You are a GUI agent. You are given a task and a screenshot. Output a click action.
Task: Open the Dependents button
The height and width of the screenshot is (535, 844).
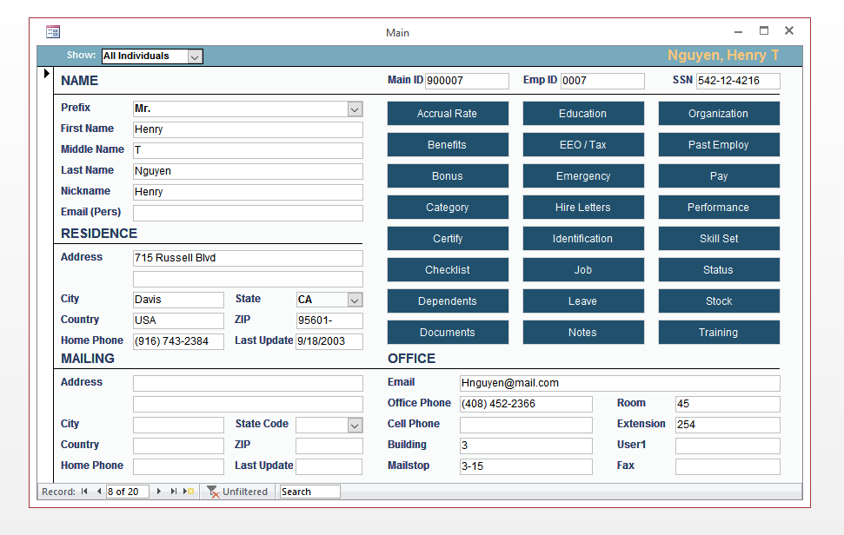point(448,301)
